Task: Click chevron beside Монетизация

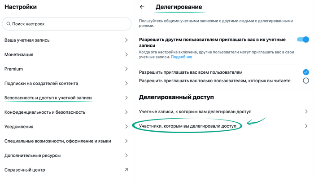Action: click(x=126, y=54)
